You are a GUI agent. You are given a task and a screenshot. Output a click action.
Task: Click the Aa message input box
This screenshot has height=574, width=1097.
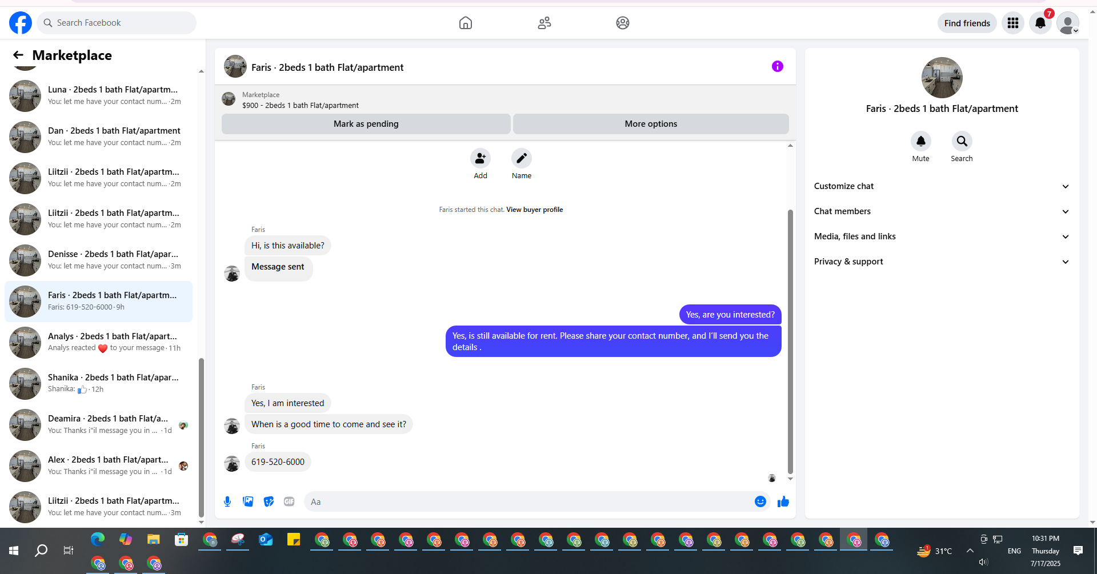point(529,501)
